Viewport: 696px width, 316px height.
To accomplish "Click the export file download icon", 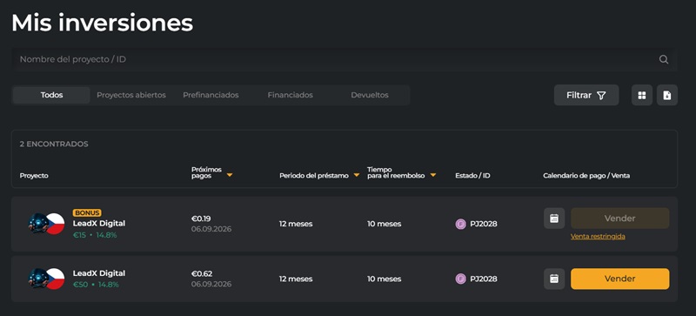I will coord(667,95).
